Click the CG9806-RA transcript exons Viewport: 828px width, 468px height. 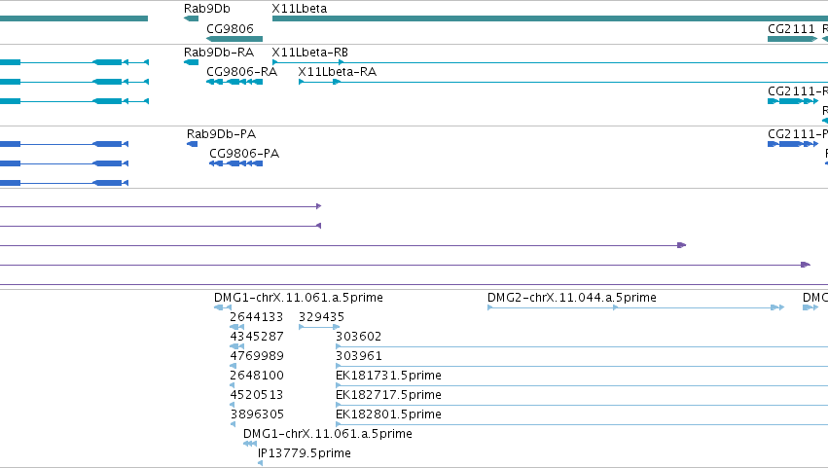pyautogui.click(x=234, y=82)
